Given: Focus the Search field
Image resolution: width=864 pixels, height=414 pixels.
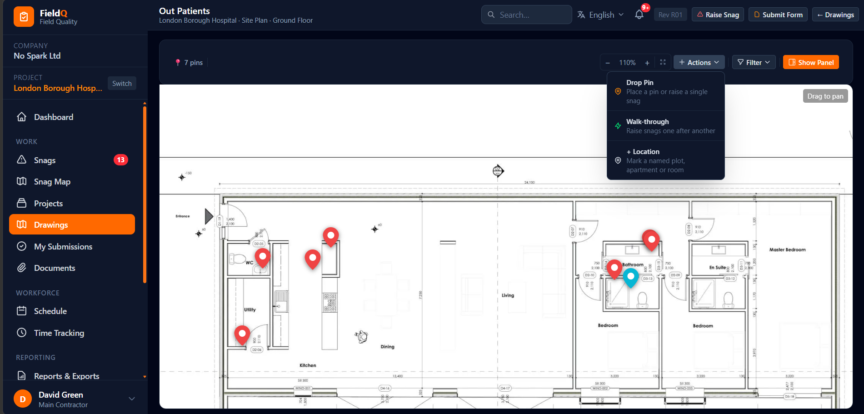Looking at the screenshot, I should click(x=527, y=15).
